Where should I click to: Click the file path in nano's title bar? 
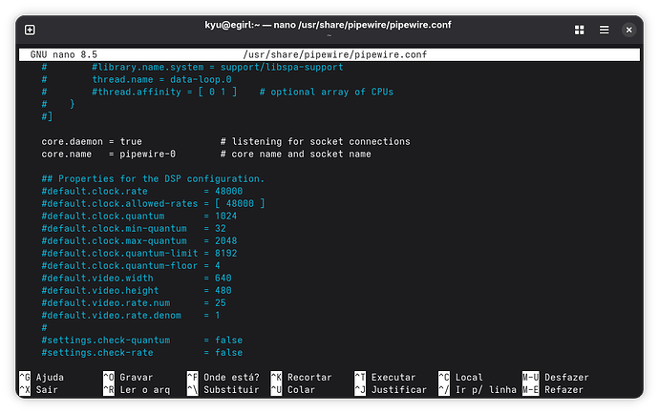click(x=335, y=55)
